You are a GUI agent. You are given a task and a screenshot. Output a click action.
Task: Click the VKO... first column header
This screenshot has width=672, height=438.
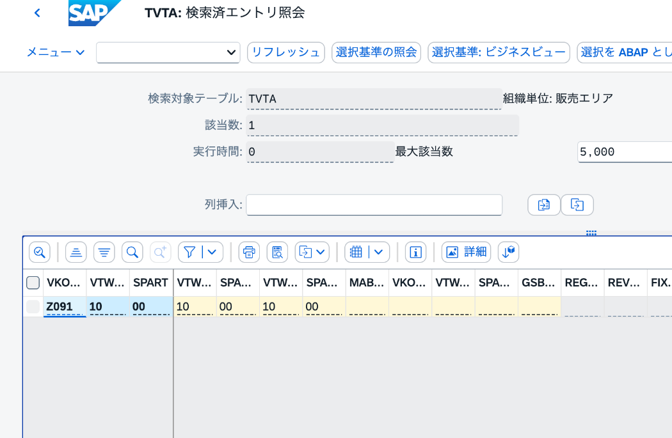[x=64, y=283]
